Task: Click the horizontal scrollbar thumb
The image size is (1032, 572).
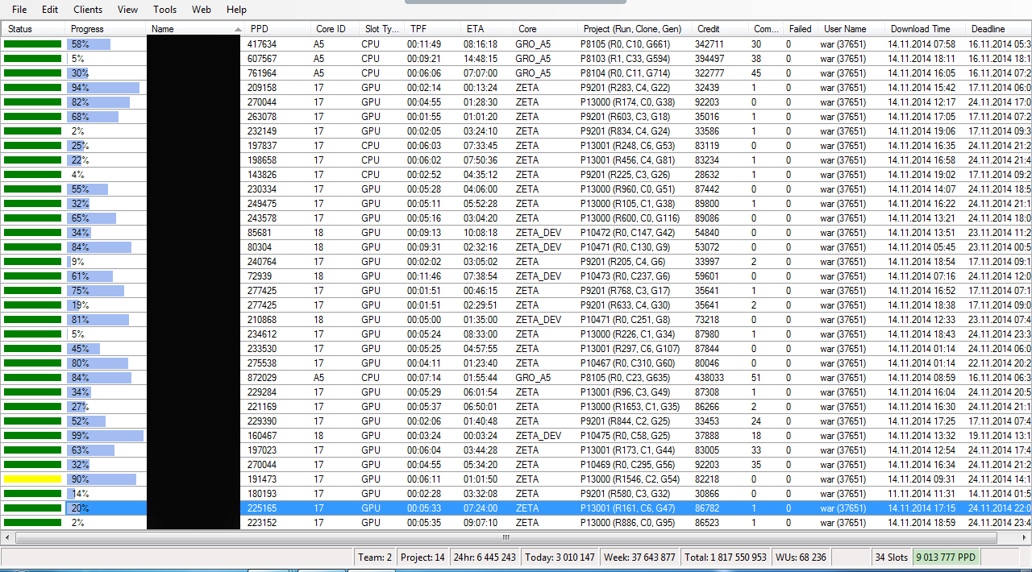Action: point(506,537)
